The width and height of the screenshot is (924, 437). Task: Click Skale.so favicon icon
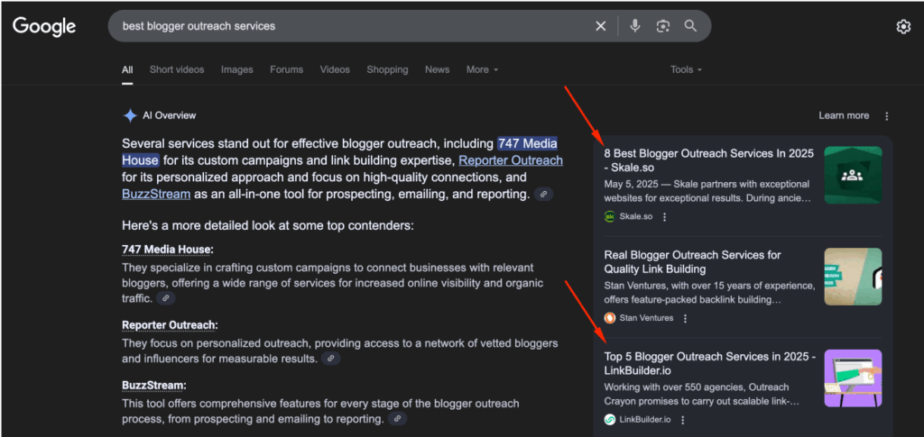pos(610,216)
